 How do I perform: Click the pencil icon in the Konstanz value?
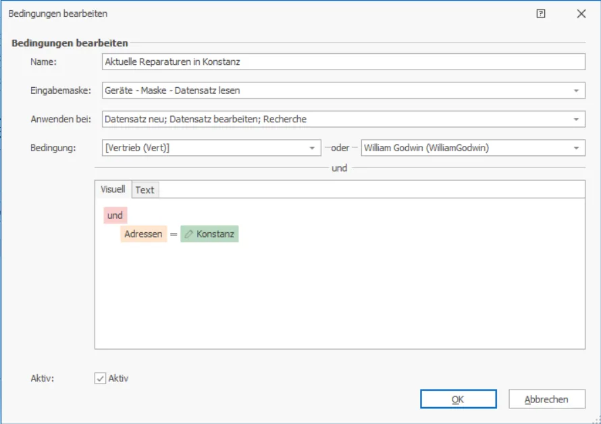188,234
